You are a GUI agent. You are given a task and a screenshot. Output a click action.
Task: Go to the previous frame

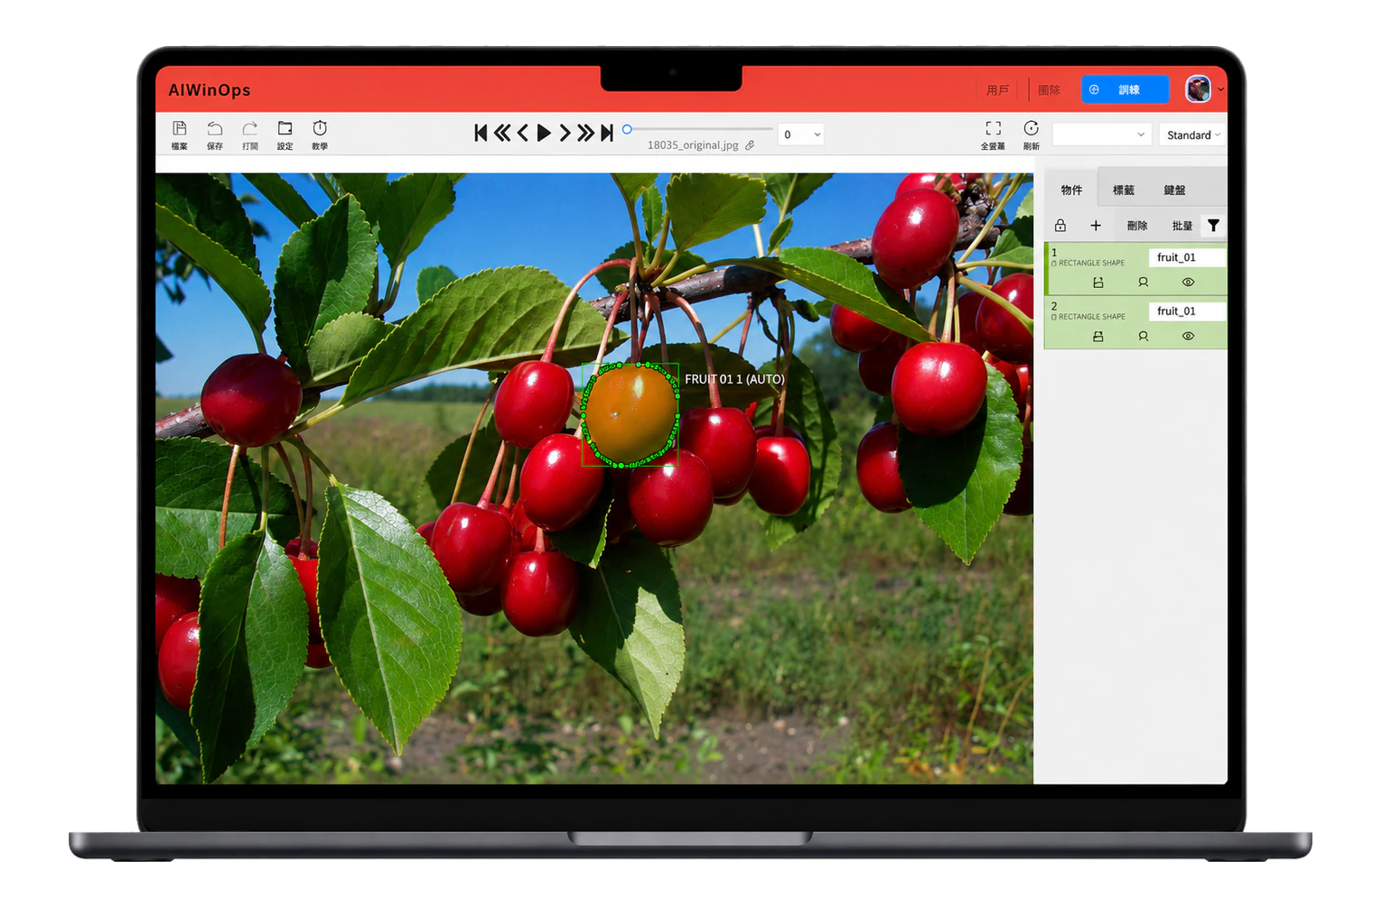[x=522, y=134]
